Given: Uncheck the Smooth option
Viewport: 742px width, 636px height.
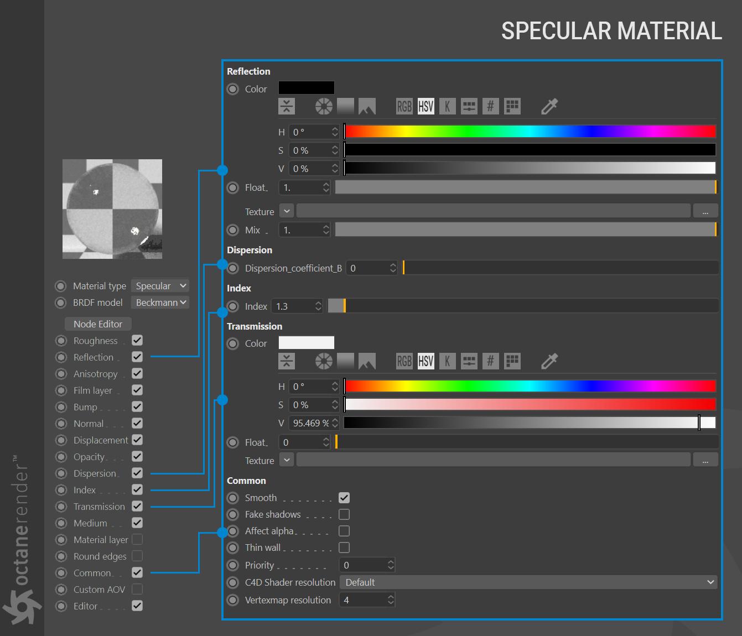Looking at the screenshot, I should (x=344, y=498).
